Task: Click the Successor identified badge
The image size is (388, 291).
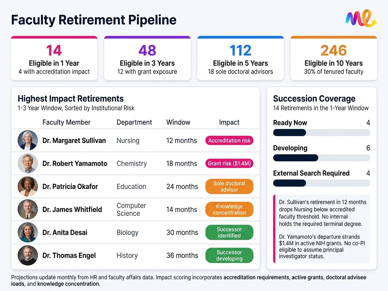Action: (229, 233)
